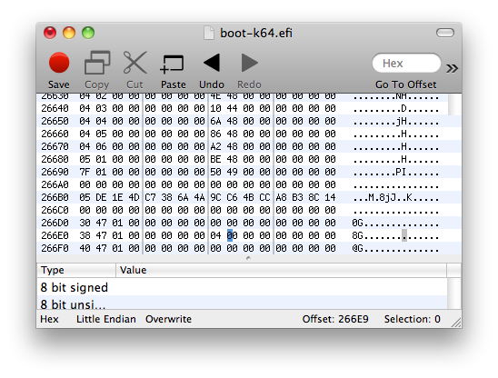
Task: Click the Cut scissors icon
Action: coord(134,63)
